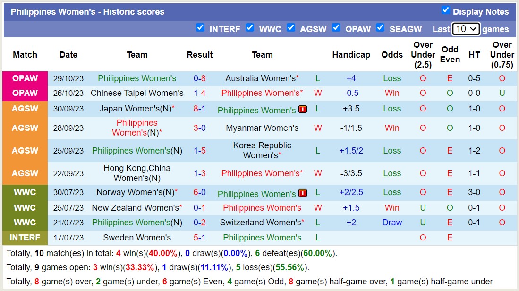Select the INTERF match label

[25, 238]
